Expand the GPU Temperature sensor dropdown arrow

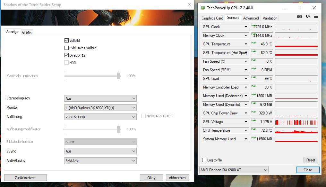246,44
